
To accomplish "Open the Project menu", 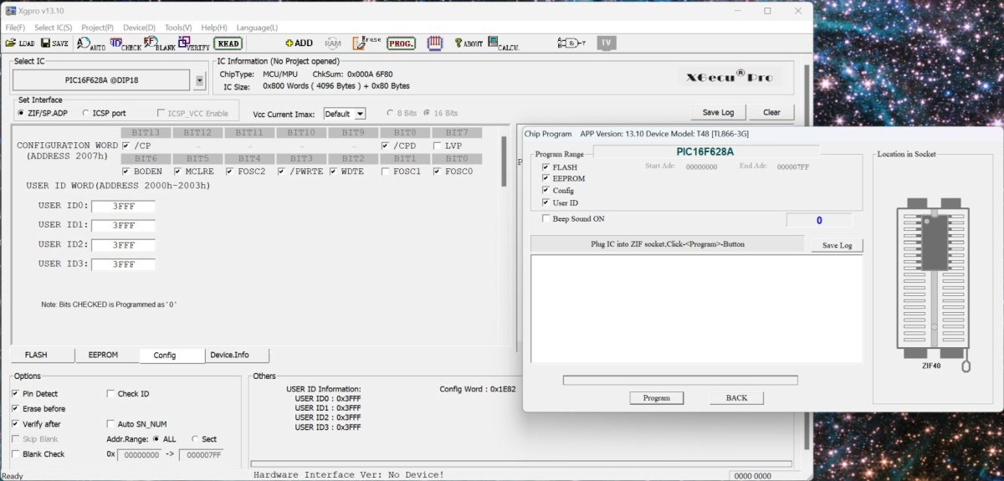I will [x=98, y=28].
